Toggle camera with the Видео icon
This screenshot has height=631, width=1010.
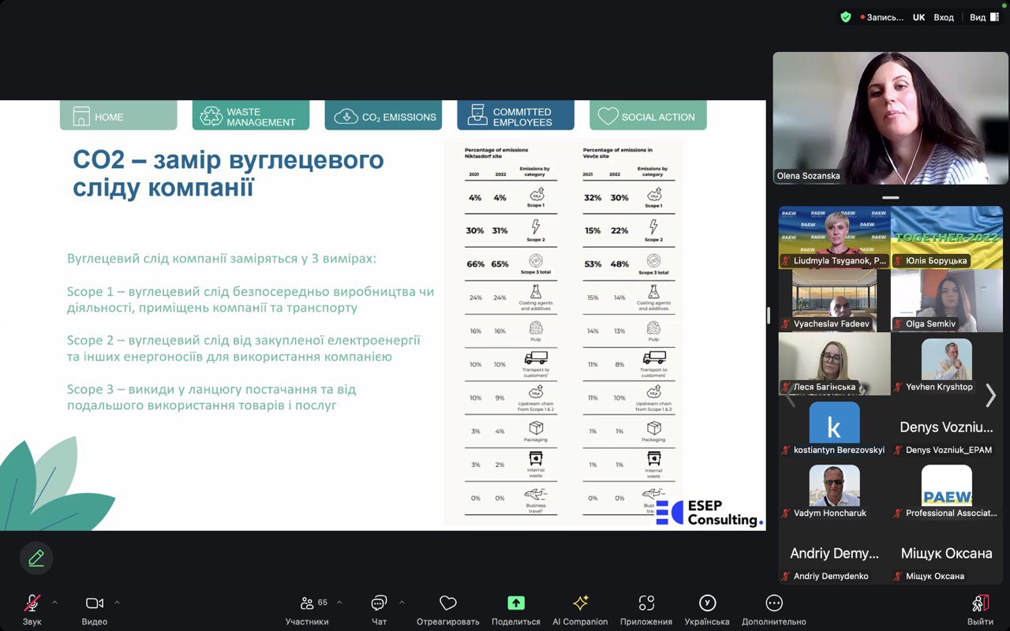click(95, 603)
